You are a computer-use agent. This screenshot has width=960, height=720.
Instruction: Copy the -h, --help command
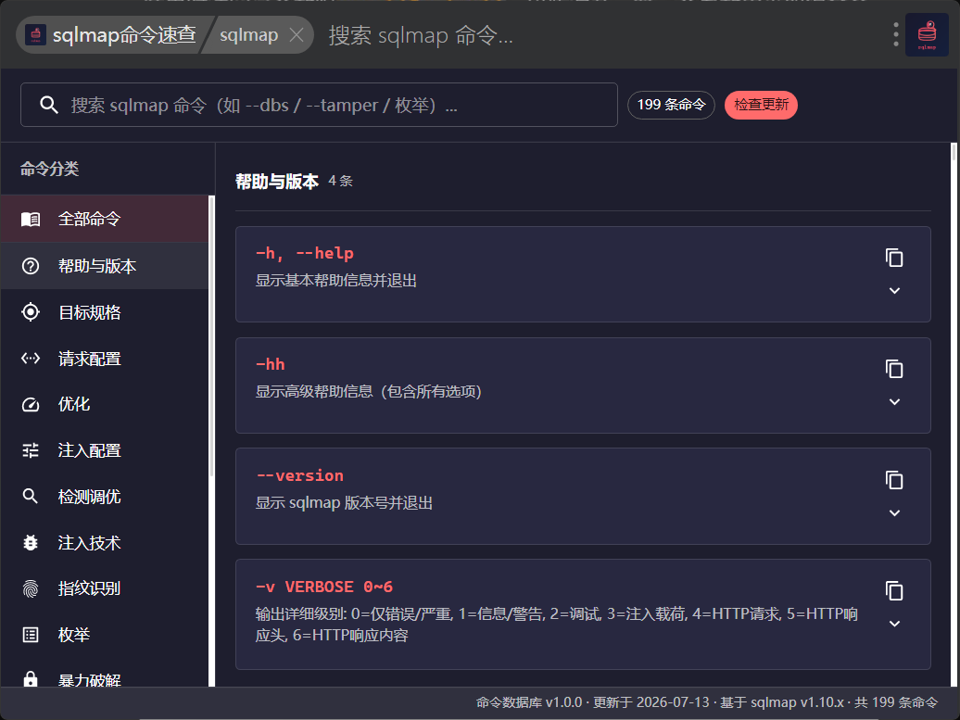(x=894, y=258)
